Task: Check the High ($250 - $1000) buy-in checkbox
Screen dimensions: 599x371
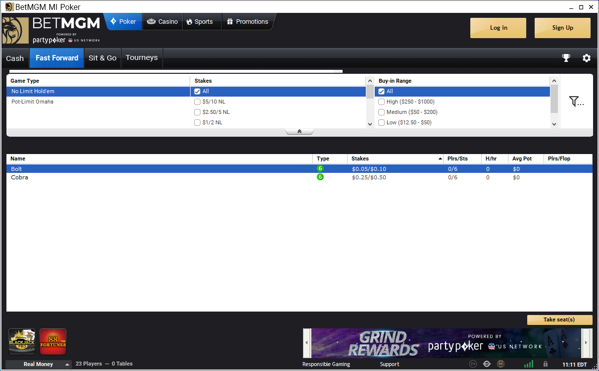Action: tap(382, 102)
